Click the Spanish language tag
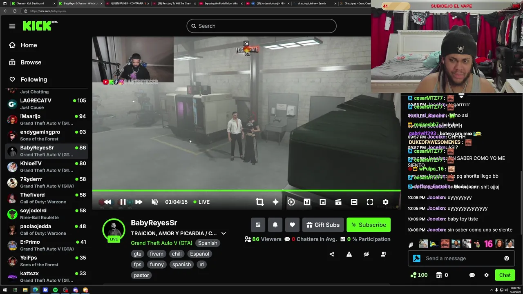Viewport: 523px width, 294px height. pyautogui.click(x=208, y=243)
